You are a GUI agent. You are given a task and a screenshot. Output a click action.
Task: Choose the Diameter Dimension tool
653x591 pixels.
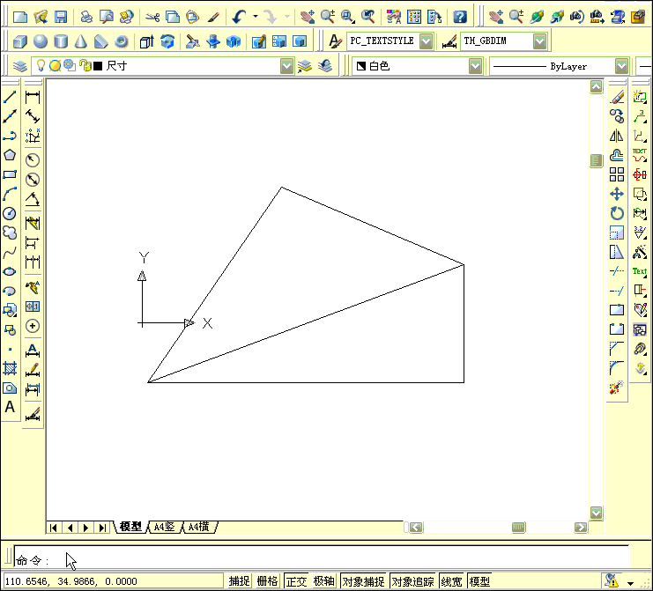pyautogui.click(x=33, y=180)
